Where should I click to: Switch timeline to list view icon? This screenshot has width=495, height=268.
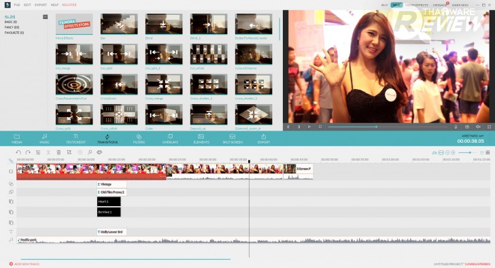[x=481, y=153]
